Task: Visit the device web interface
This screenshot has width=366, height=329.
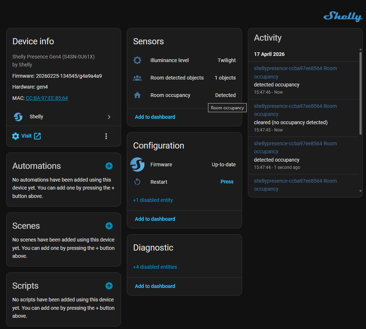Action: tap(26, 136)
